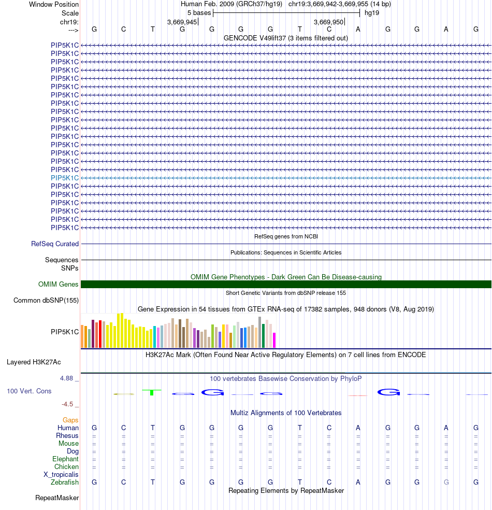The width and height of the screenshot is (492, 510).
Task: Click the -4.5 PhyloP lower scale value
Action: pos(67,404)
